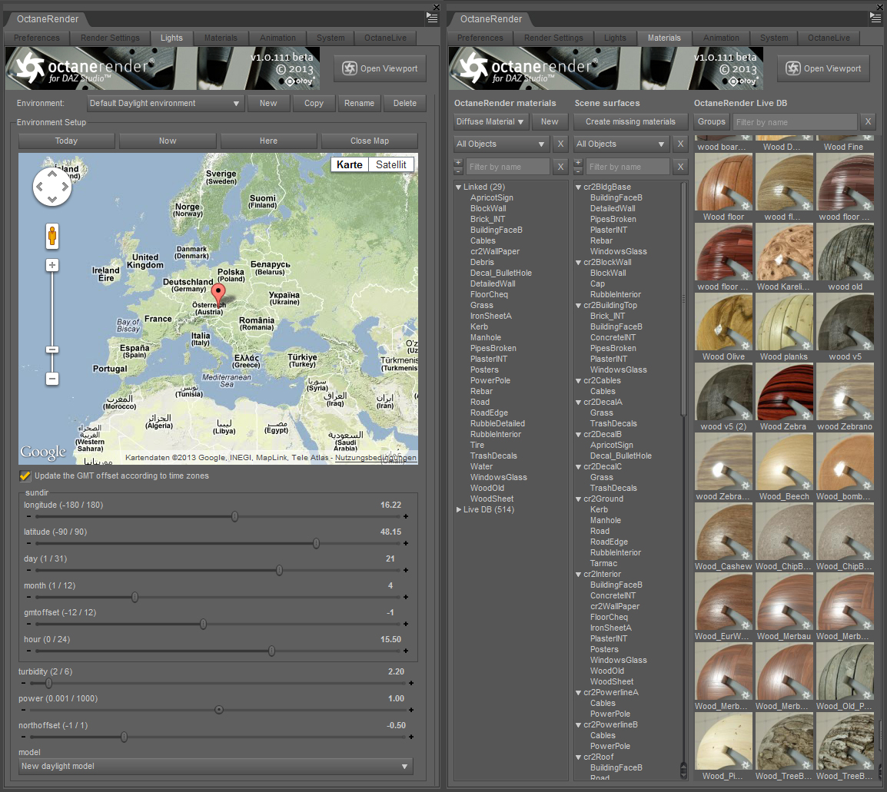The width and height of the screenshot is (887, 792).
Task: Switch map to Satellit view
Action: [391, 164]
